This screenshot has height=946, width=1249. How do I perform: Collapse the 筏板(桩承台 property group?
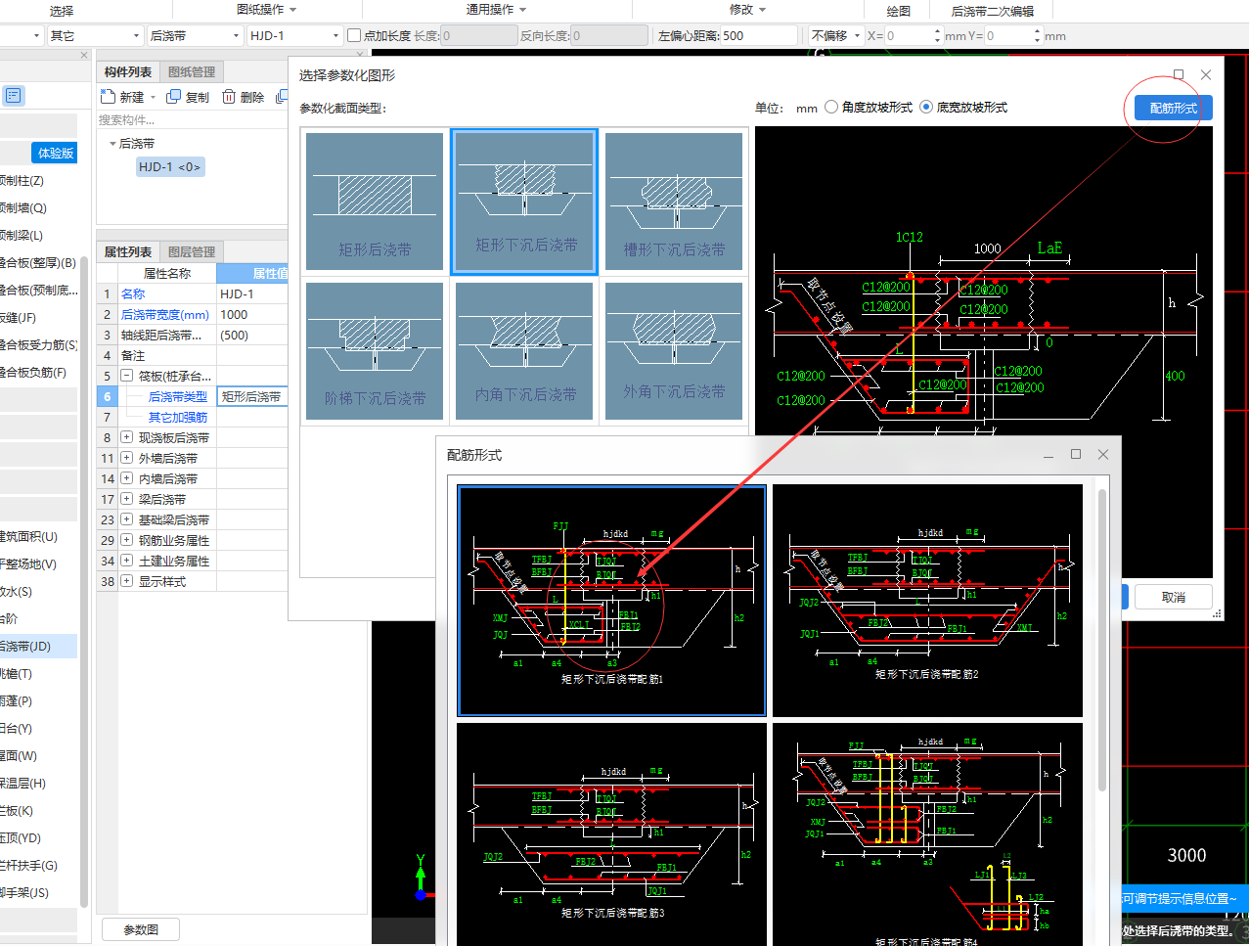[127, 376]
